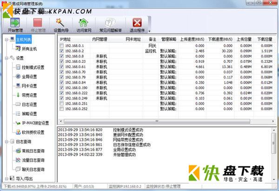This screenshot has width=279, height=191.
Task: Click the 日志设置 icon
Action: [x=18, y=104]
